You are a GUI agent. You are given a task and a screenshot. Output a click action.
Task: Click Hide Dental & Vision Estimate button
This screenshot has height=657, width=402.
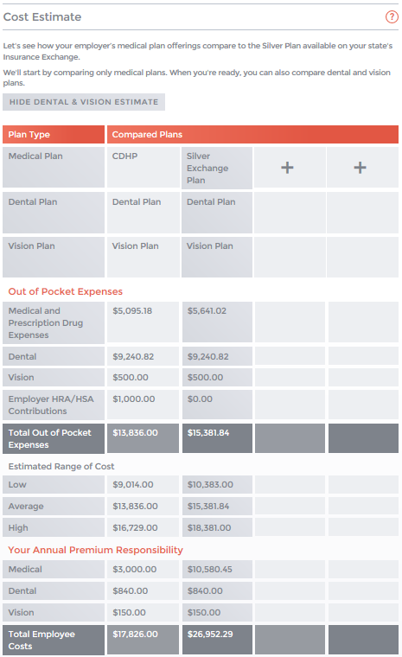pos(84,102)
